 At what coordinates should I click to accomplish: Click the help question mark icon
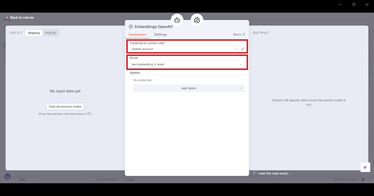(89, 114)
